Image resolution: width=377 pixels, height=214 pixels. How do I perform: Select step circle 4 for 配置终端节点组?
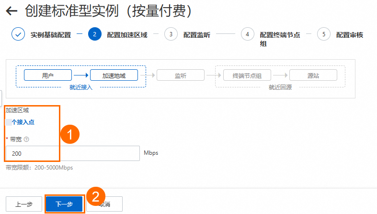click(x=247, y=34)
